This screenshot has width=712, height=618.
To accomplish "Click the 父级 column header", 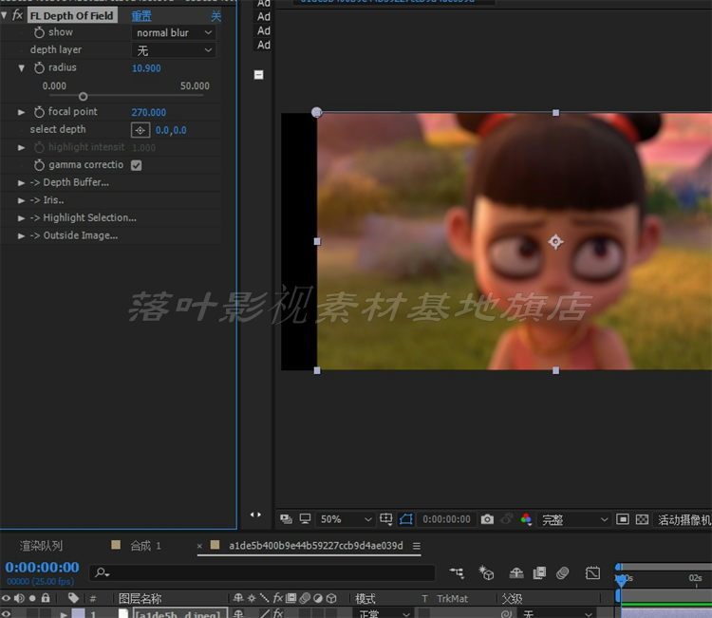I will [512, 598].
